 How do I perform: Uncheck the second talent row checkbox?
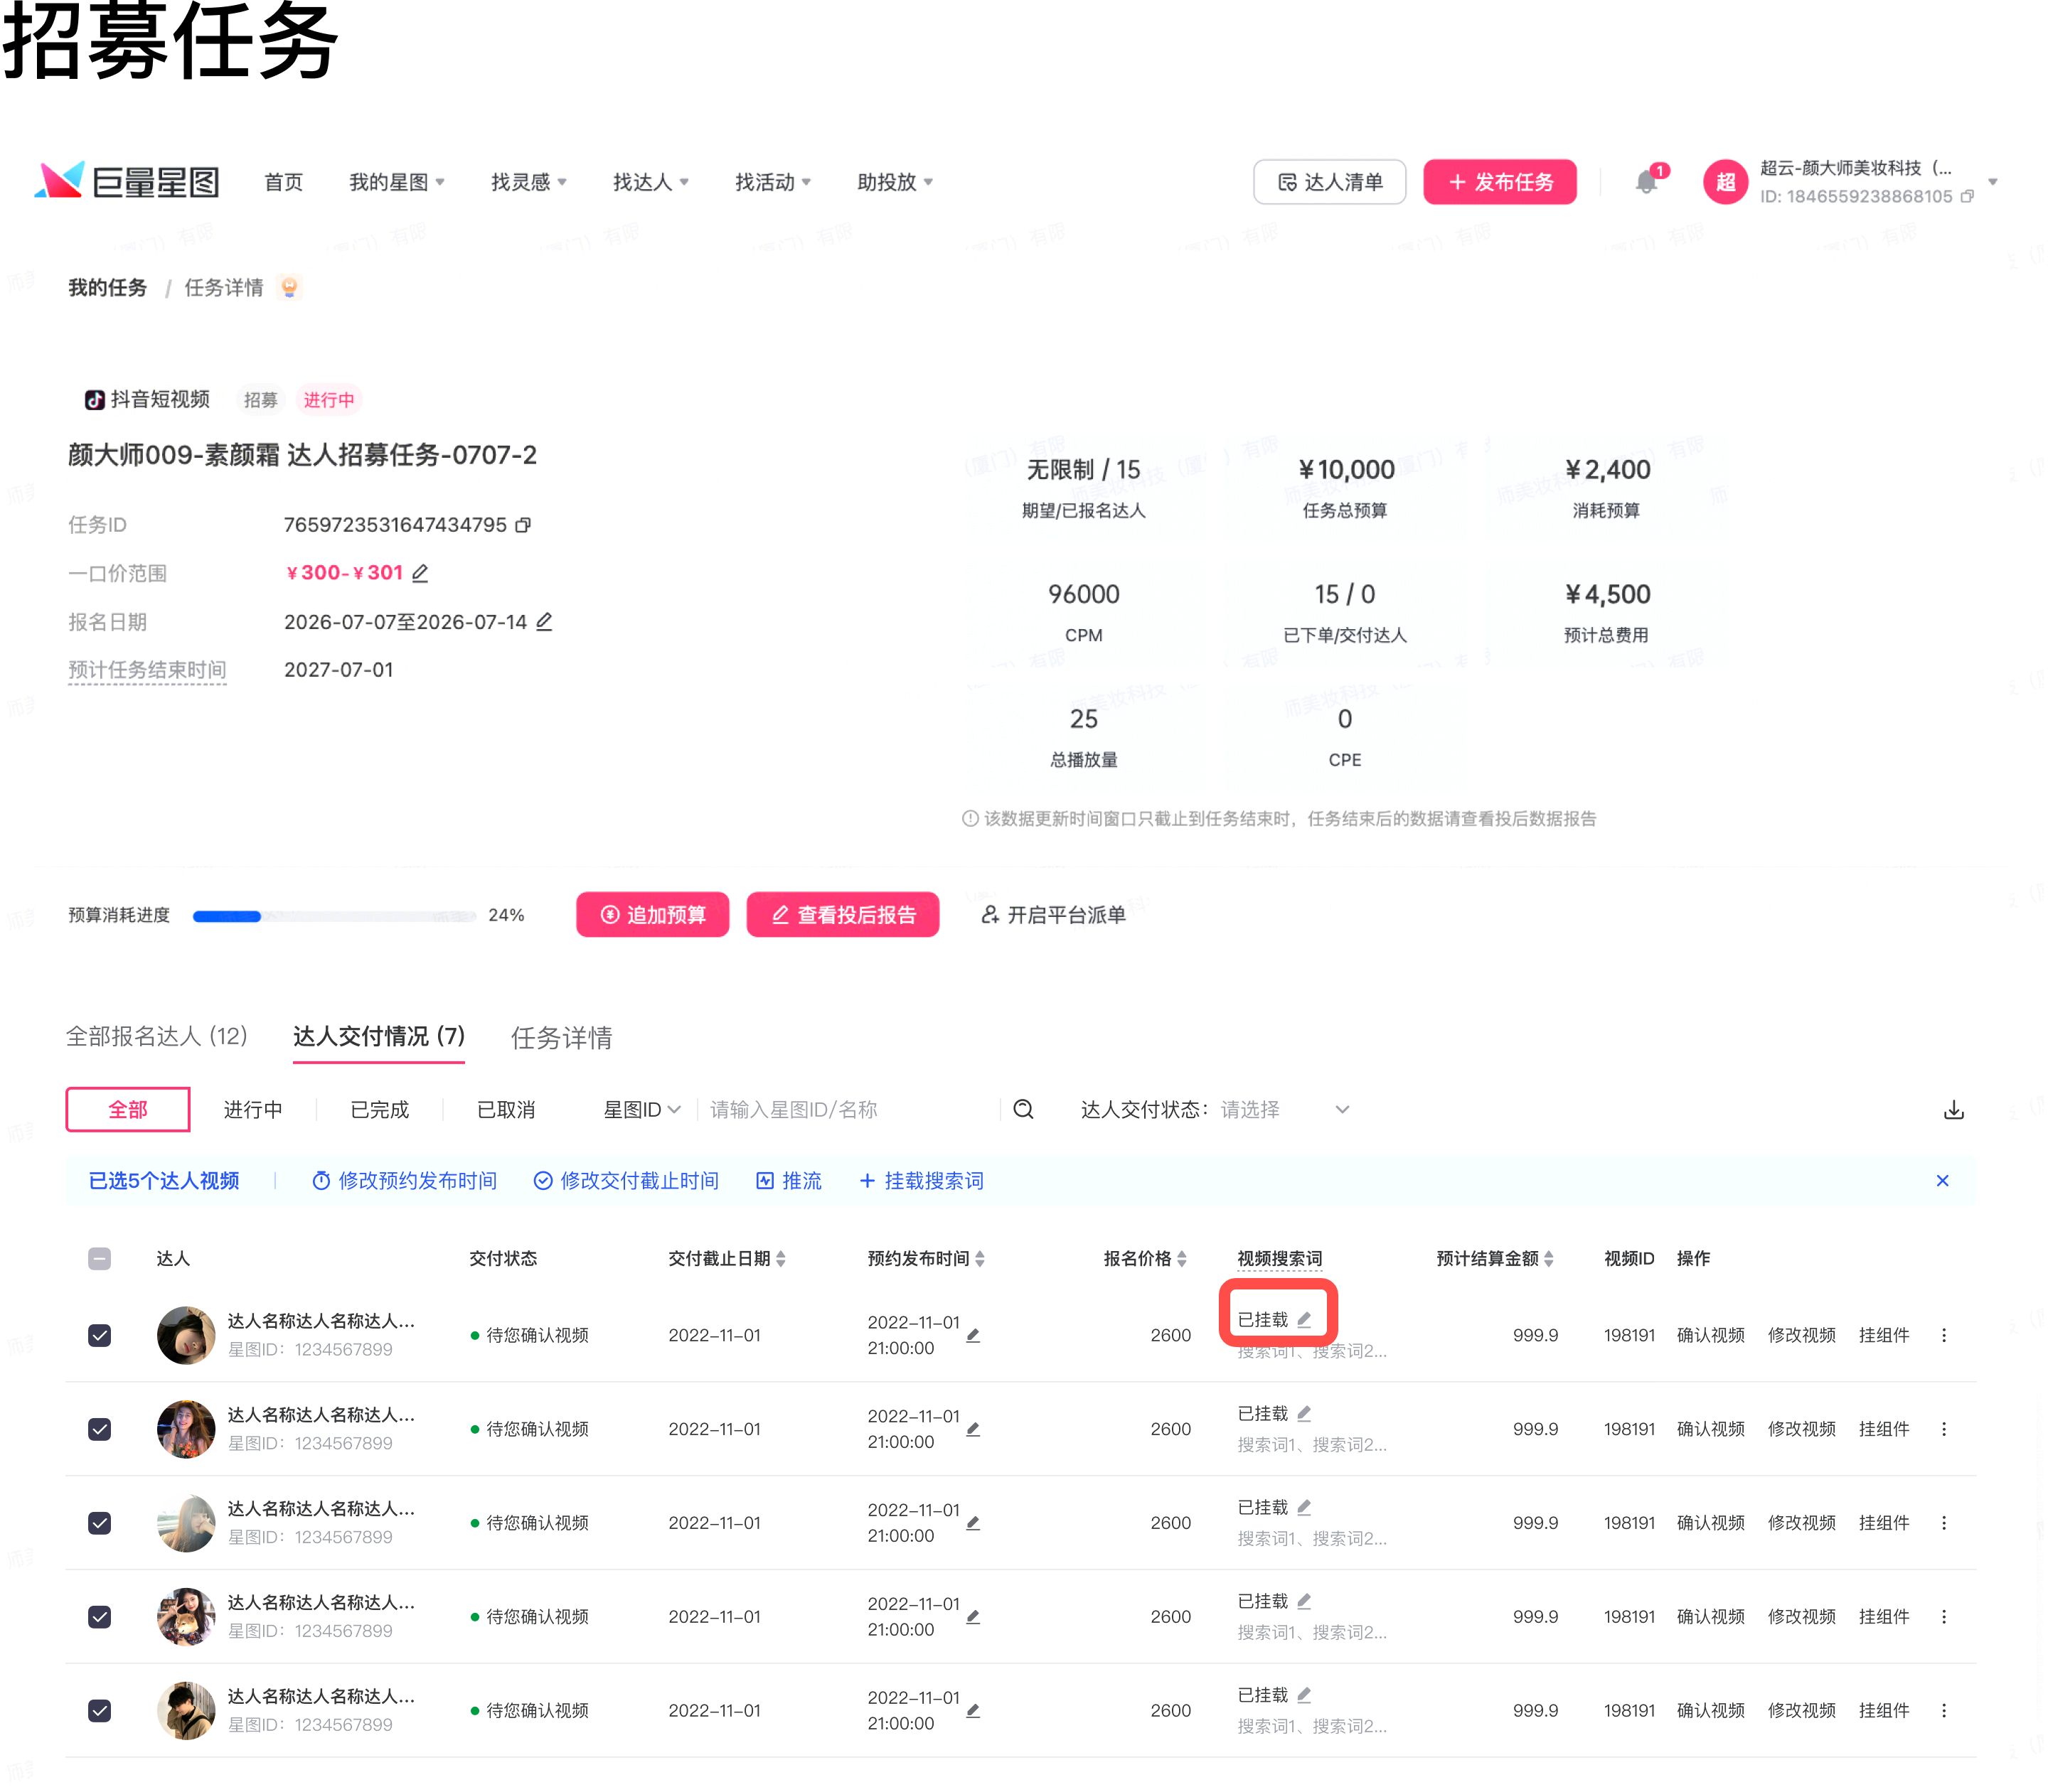tap(99, 1429)
